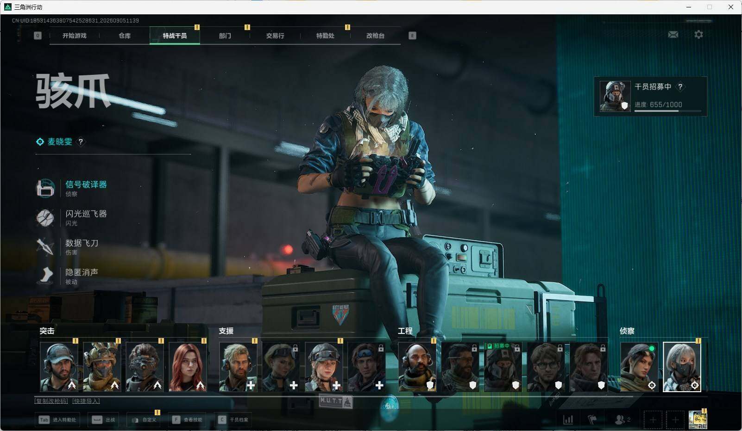Select the locked glasses-wearing engineer operator

[x=546, y=367]
